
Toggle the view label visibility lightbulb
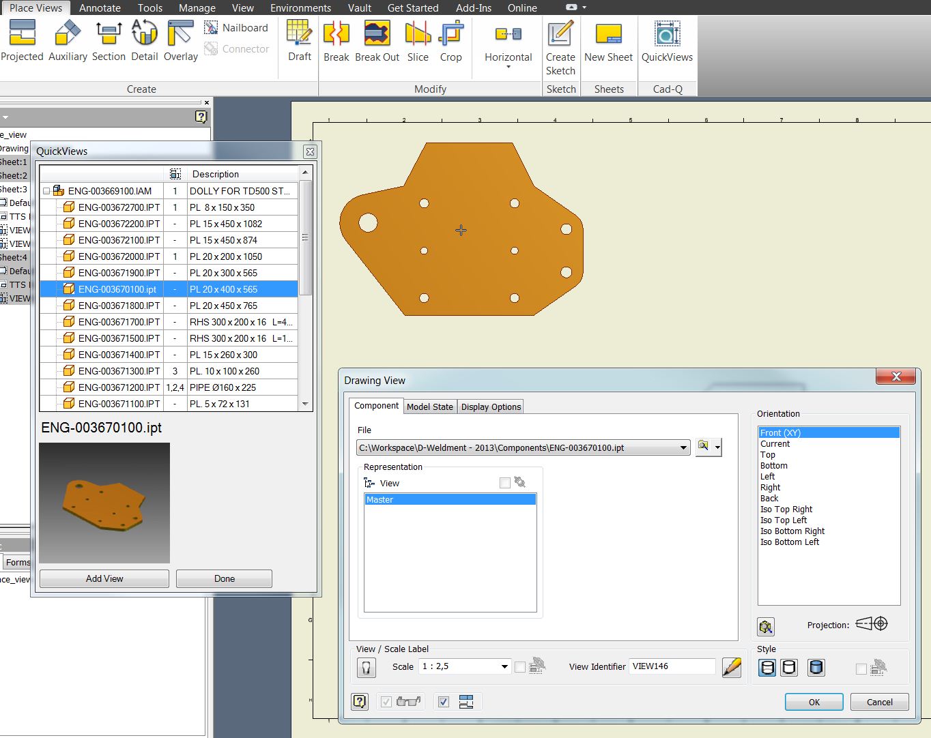[x=367, y=667]
